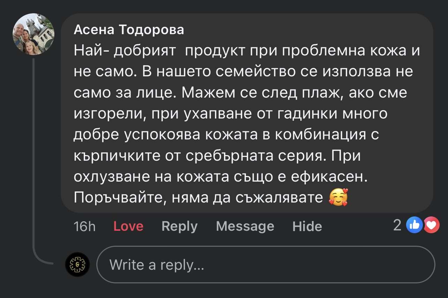Click the black G logo page avatar
This screenshot has width=448, height=298.
[77, 265]
